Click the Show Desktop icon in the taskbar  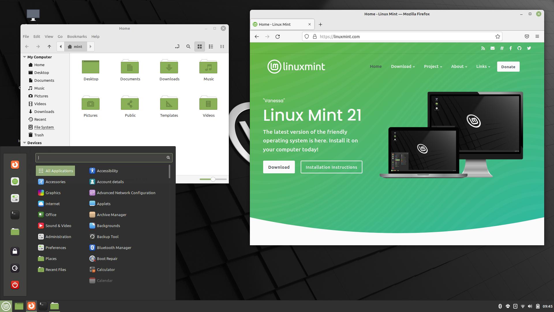19,306
